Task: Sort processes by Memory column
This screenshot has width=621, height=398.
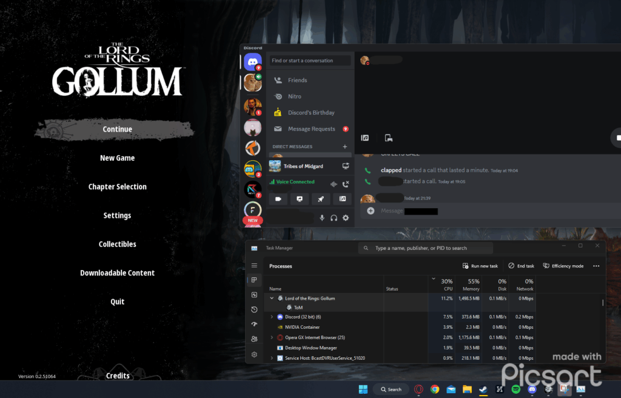Action: point(469,285)
